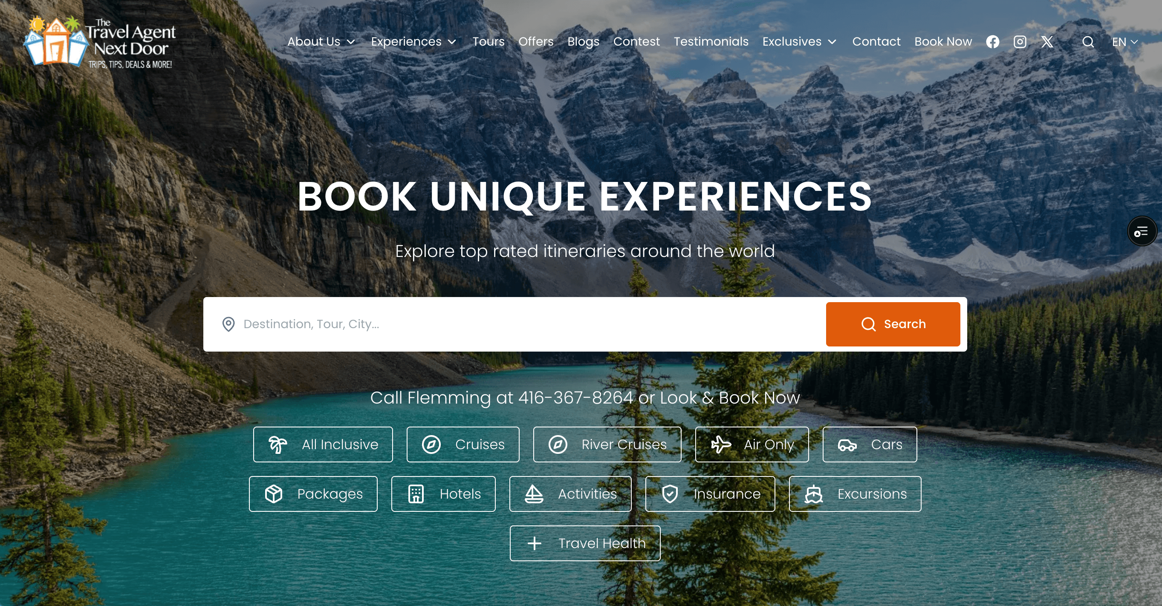Select the All Inclusive button
Viewport: 1162px width, 606px height.
(x=323, y=444)
